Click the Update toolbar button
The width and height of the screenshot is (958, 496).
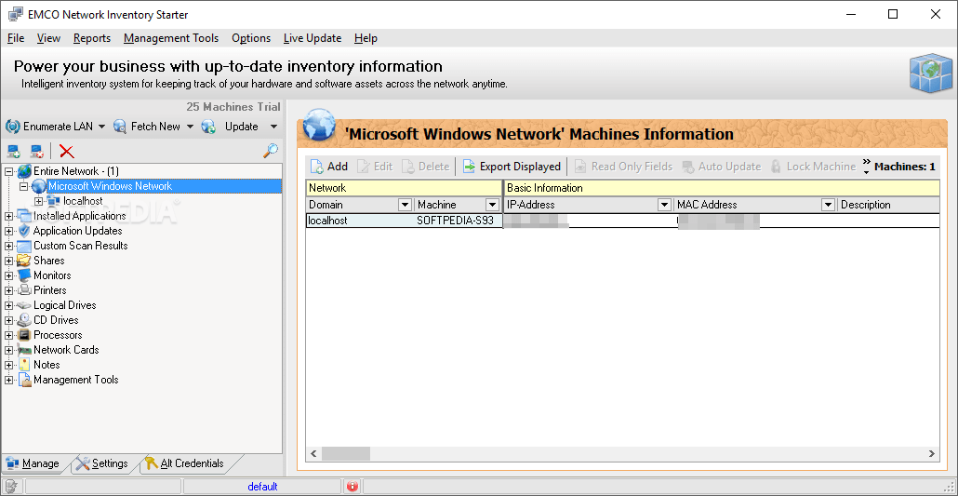(x=231, y=127)
